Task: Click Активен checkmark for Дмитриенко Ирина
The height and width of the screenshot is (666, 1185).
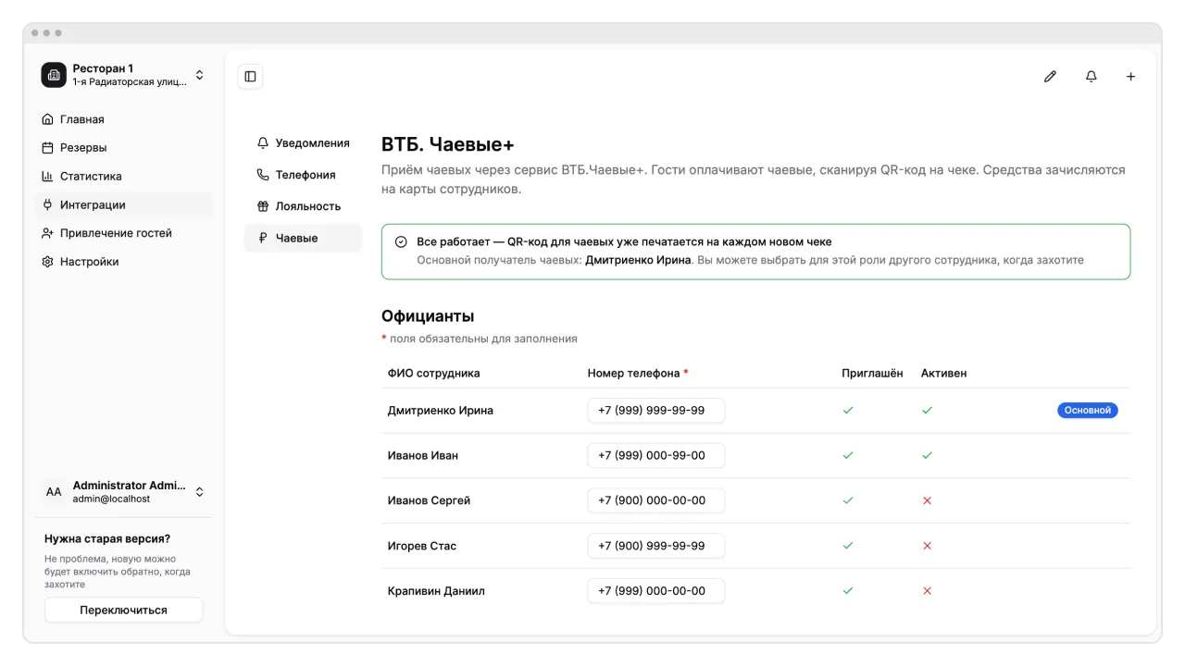Action: point(927,410)
